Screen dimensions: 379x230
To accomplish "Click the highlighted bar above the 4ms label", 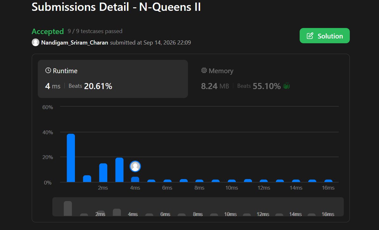I will pyautogui.click(x=135, y=179).
